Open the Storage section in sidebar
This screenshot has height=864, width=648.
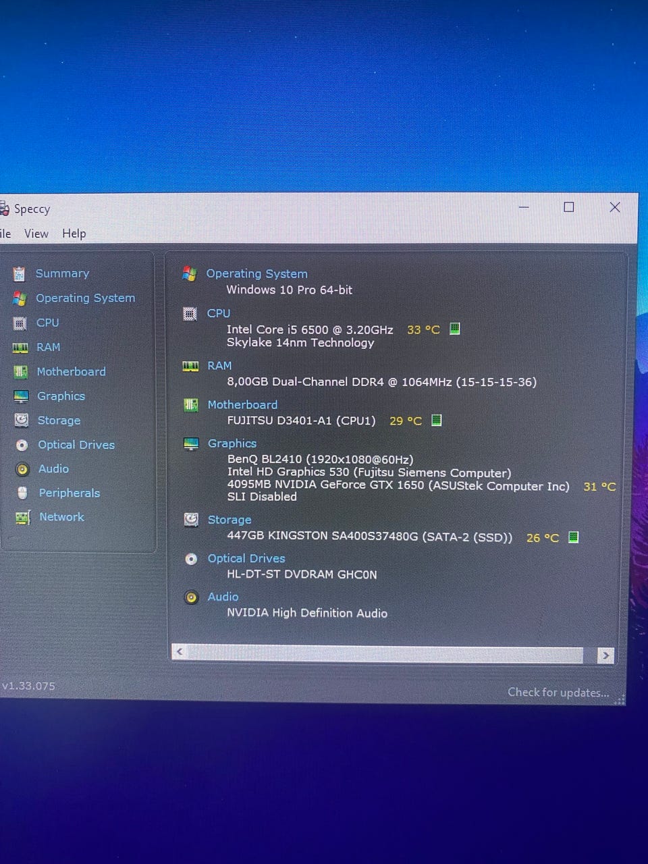tap(59, 421)
